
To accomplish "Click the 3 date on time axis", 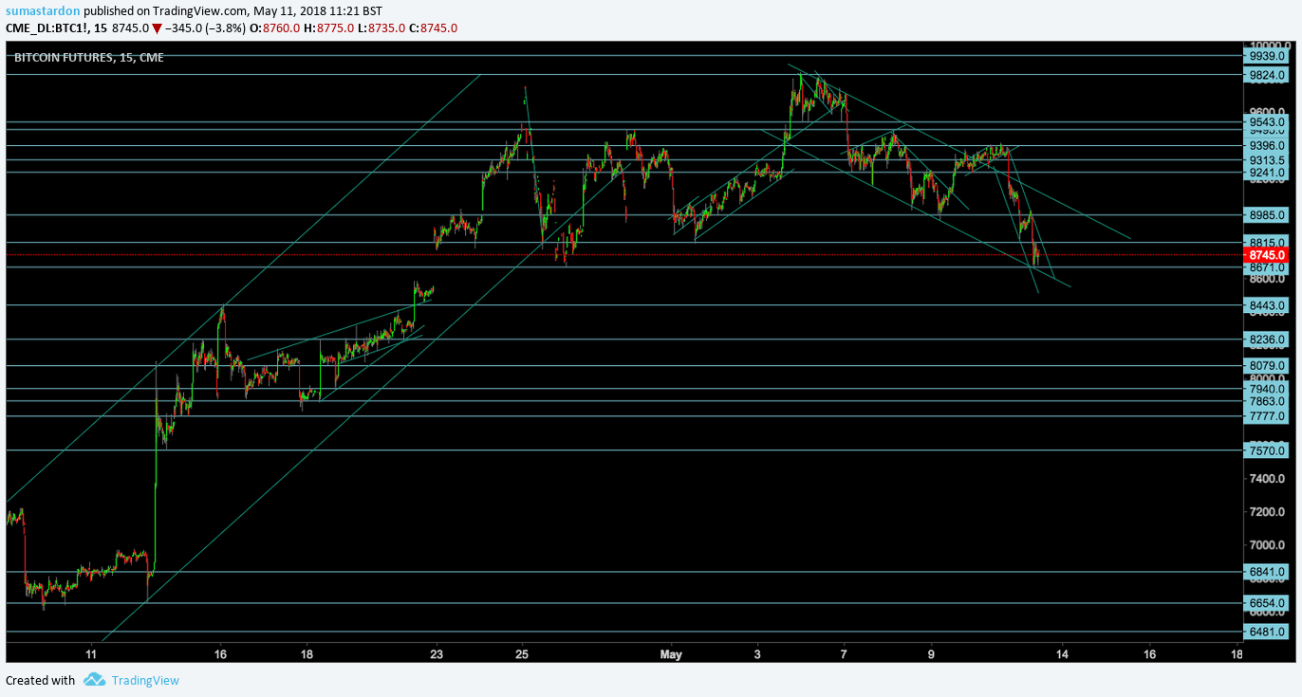I will click(x=757, y=654).
